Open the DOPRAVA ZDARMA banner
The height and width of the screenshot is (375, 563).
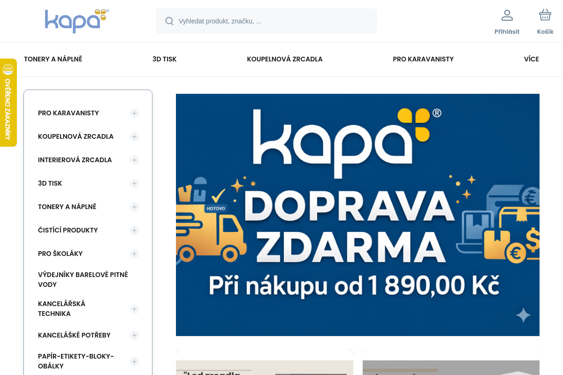[x=358, y=214]
